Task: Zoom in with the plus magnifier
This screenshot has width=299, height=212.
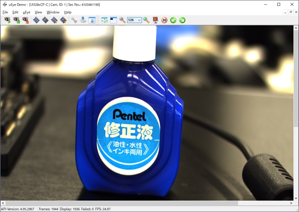Action: (146, 20)
